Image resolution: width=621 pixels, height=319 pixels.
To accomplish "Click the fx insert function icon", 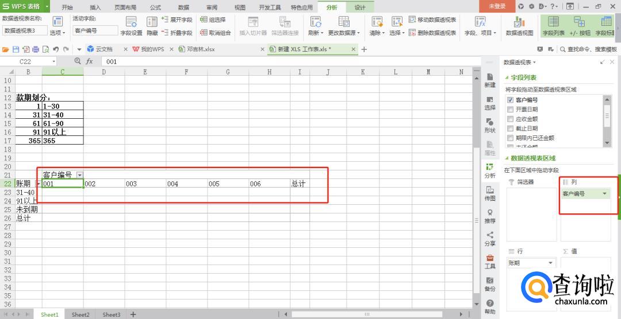I will point(90,61).
